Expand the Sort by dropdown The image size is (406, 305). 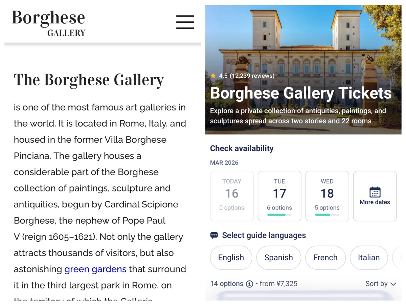pyautogui.click(x=380, y=284)
